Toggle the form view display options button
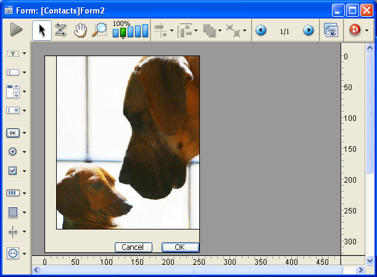 click(331, 30)
